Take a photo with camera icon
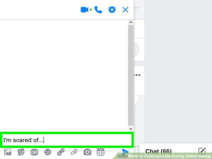 click(x=87, y=152)
